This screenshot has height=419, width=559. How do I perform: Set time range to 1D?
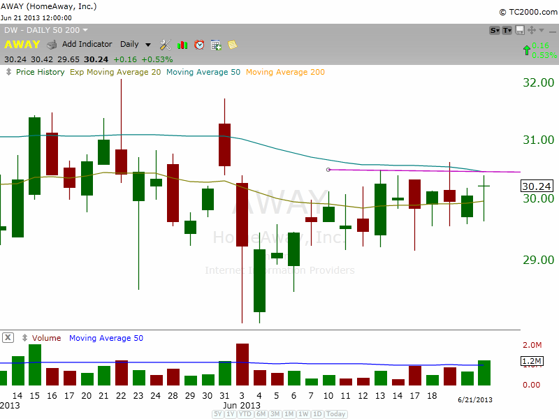click(317, 414)
